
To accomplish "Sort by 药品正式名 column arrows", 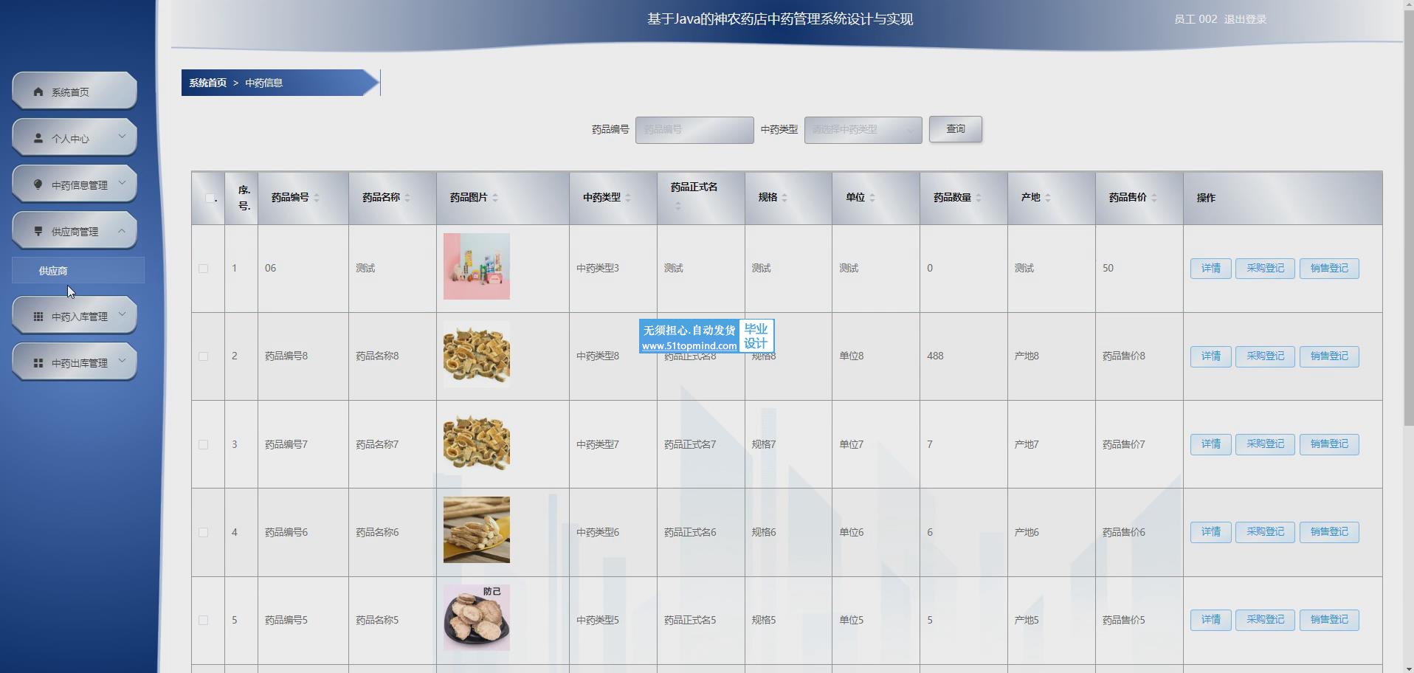I will point(678,206).
